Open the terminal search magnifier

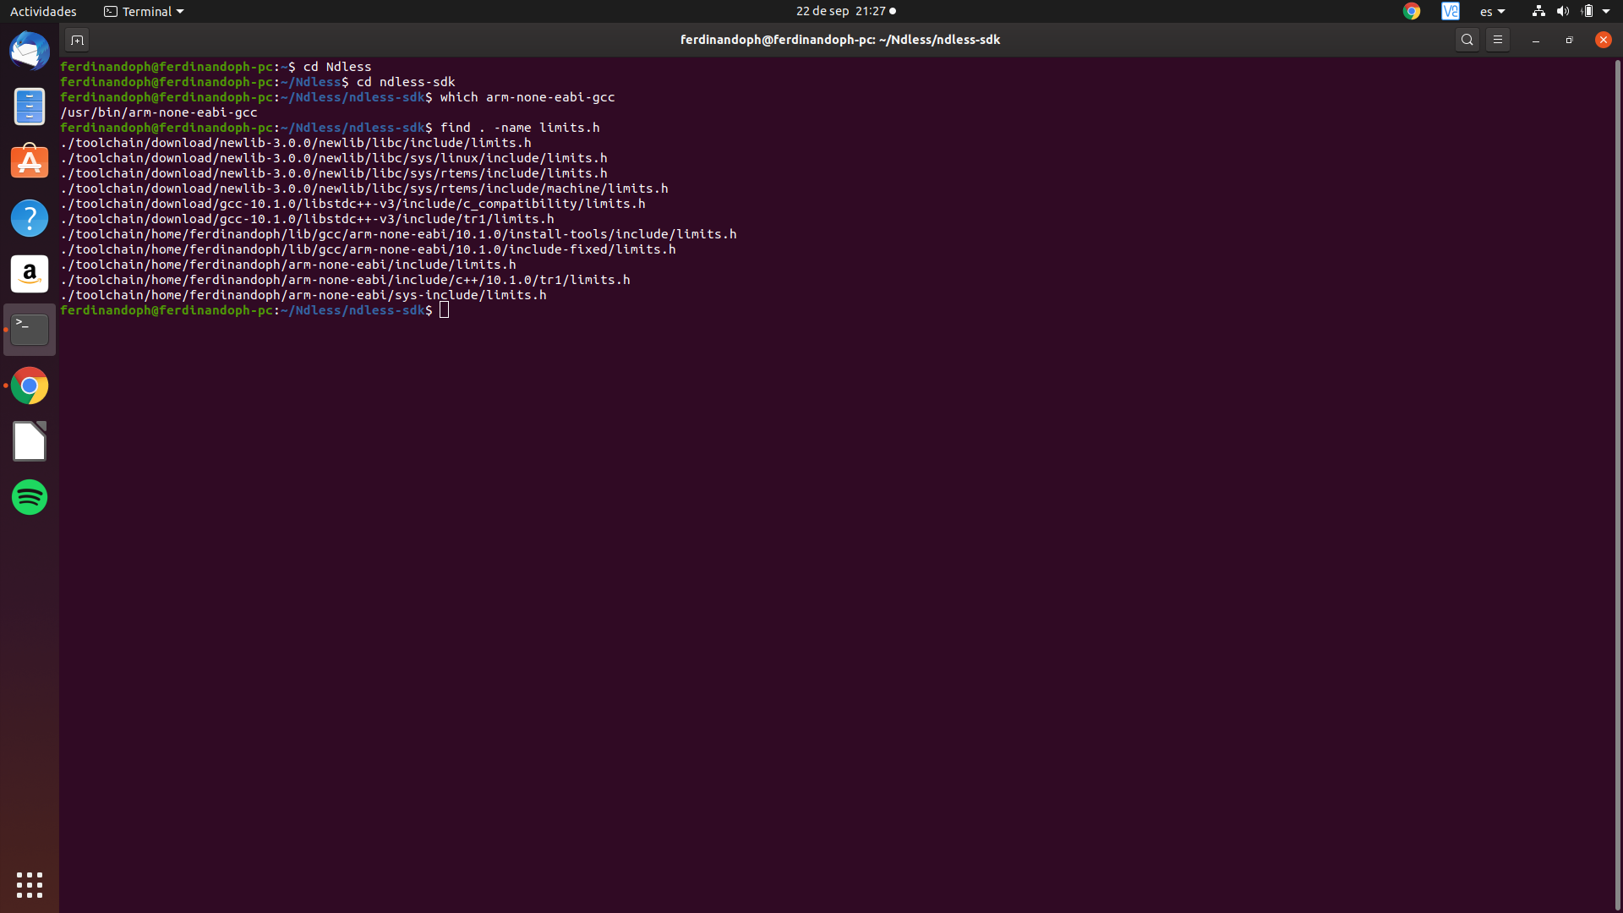(1467, 40)
